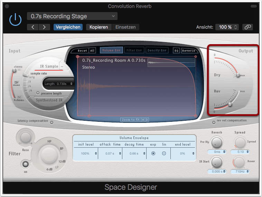Toggle the plug-in power bypass icon

(x=15, y=20)
